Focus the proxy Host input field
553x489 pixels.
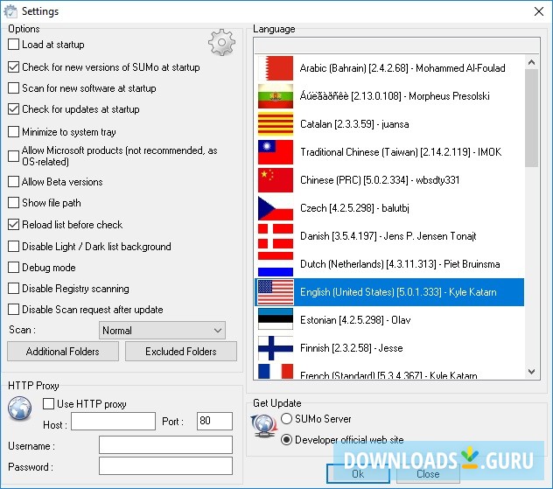(113, 421)
